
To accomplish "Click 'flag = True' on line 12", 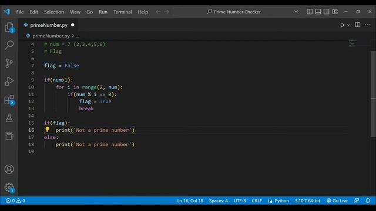I will [x=95, y=101].
